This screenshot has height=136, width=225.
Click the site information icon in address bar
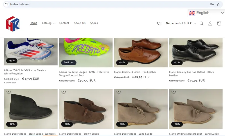[6, 4]
